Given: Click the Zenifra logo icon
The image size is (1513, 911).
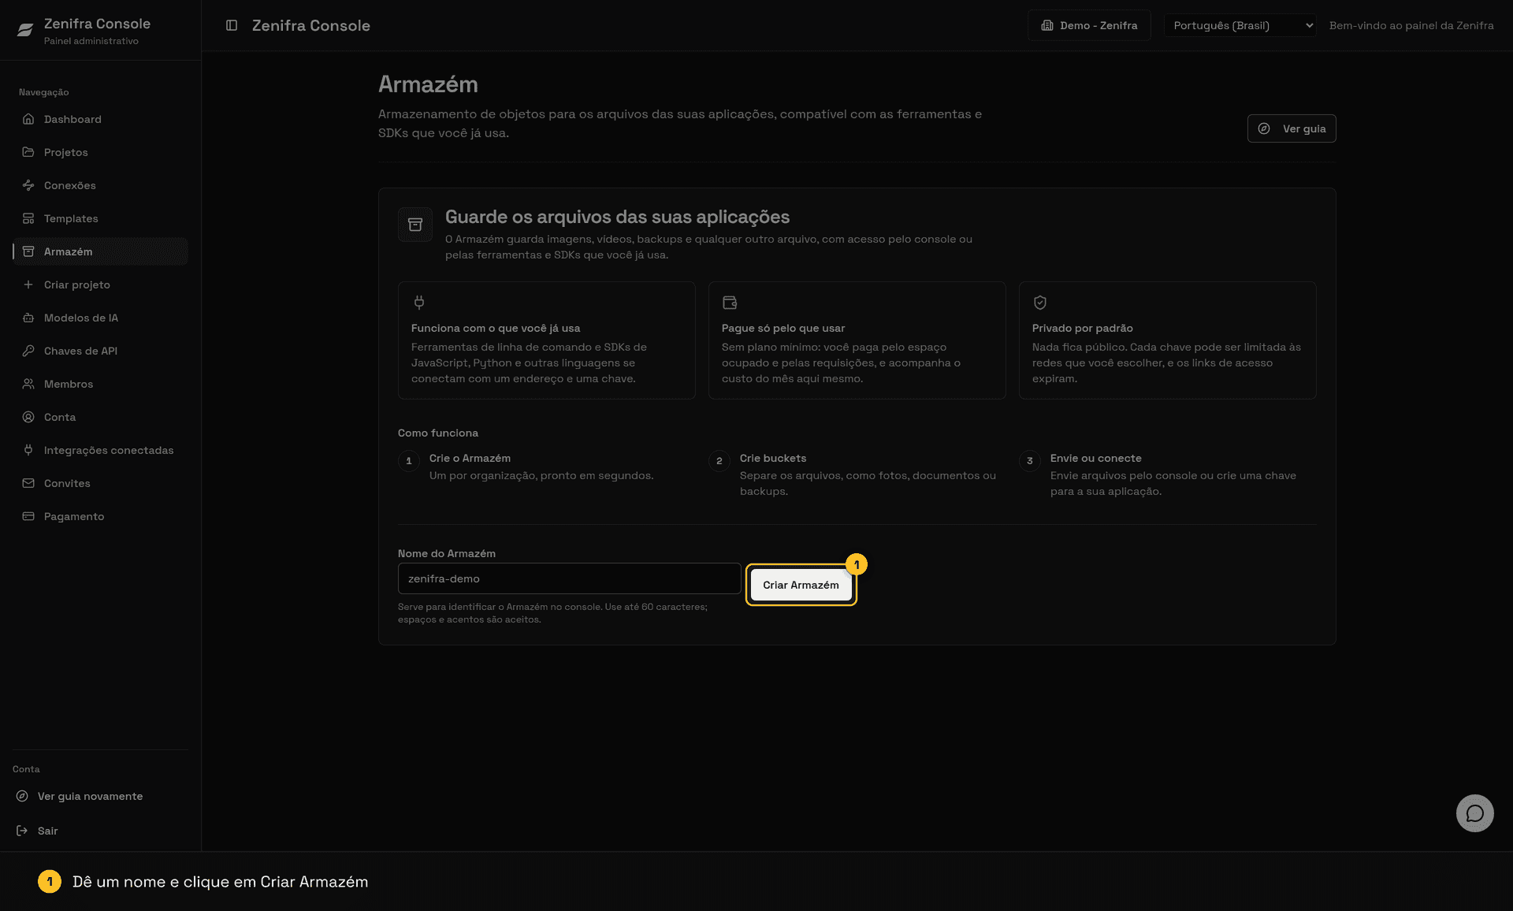Looking at the screenshot, I should pos(25,30).
